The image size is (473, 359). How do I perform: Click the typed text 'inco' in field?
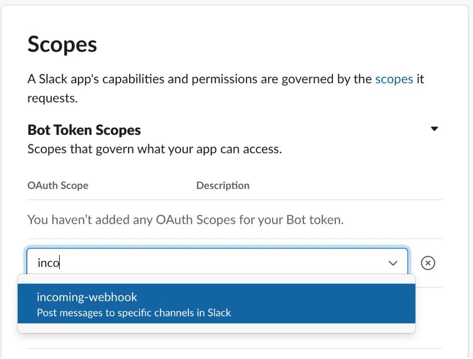pyautogui.click(x=48, y=263)
